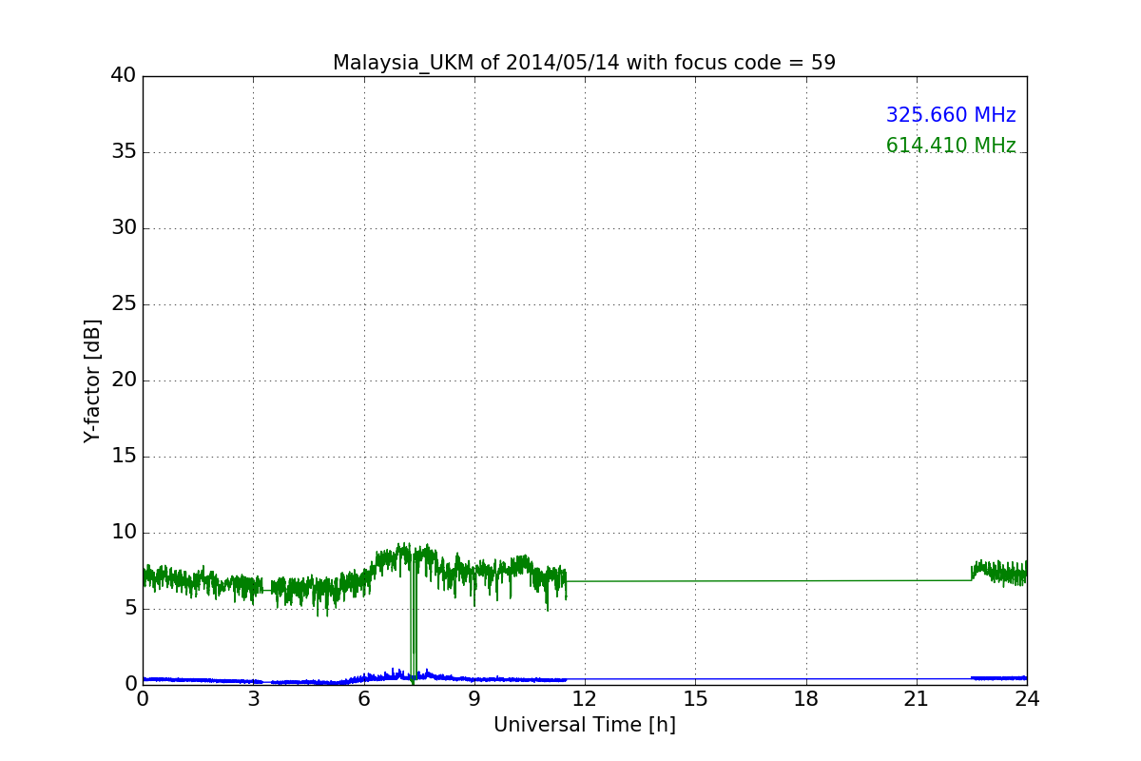Click the y-axis tick label '40'
Screen dimensions: 1141x761
click(x=124, y=75)
